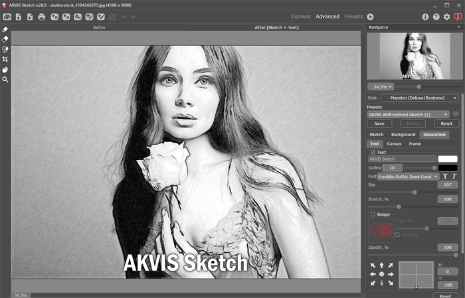
Task: Move text position with right arrow
Action: point(391,274)
